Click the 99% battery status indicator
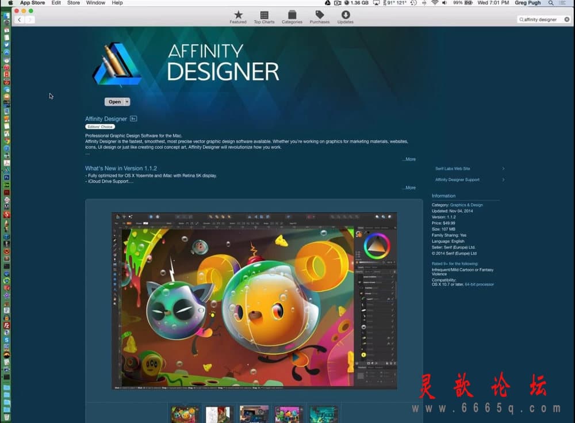The image size is (575, 423). [x=463, y=2]
